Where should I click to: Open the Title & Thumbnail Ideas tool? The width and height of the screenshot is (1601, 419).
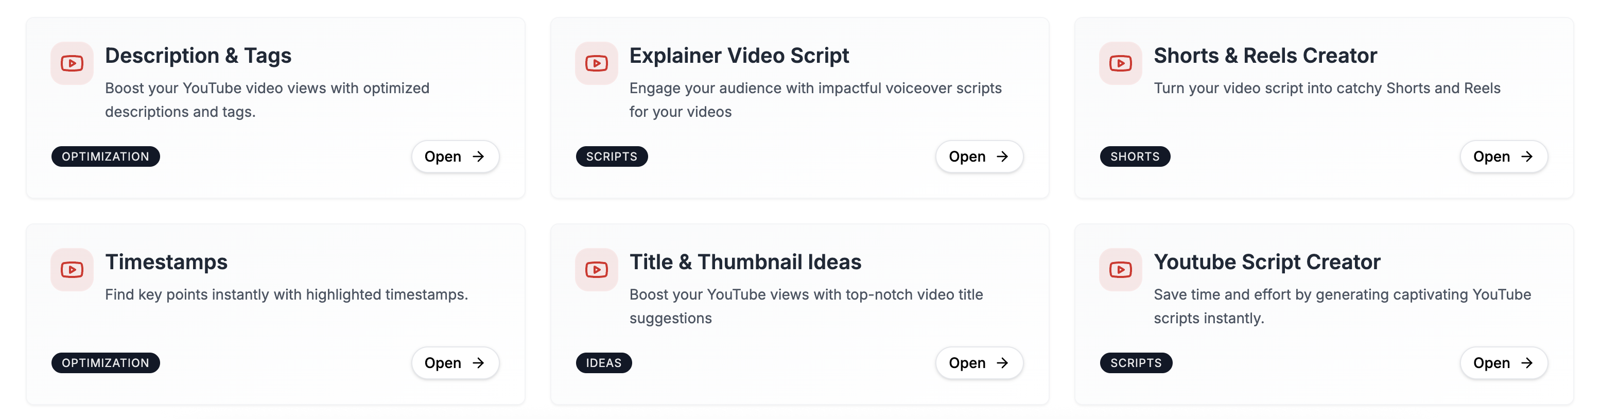pos(979,363)
